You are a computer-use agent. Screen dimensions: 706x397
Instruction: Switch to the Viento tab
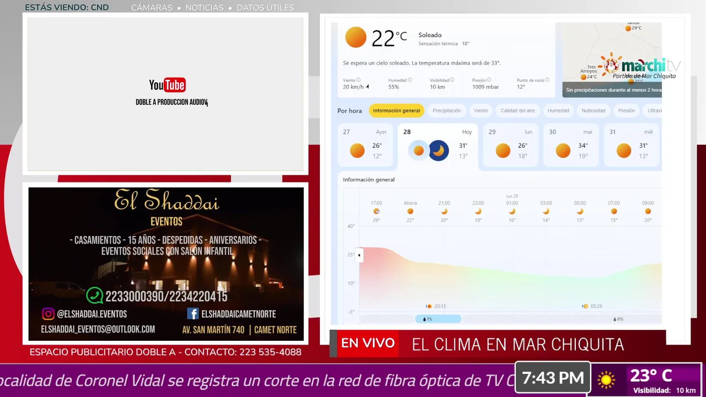coord(481,110)
